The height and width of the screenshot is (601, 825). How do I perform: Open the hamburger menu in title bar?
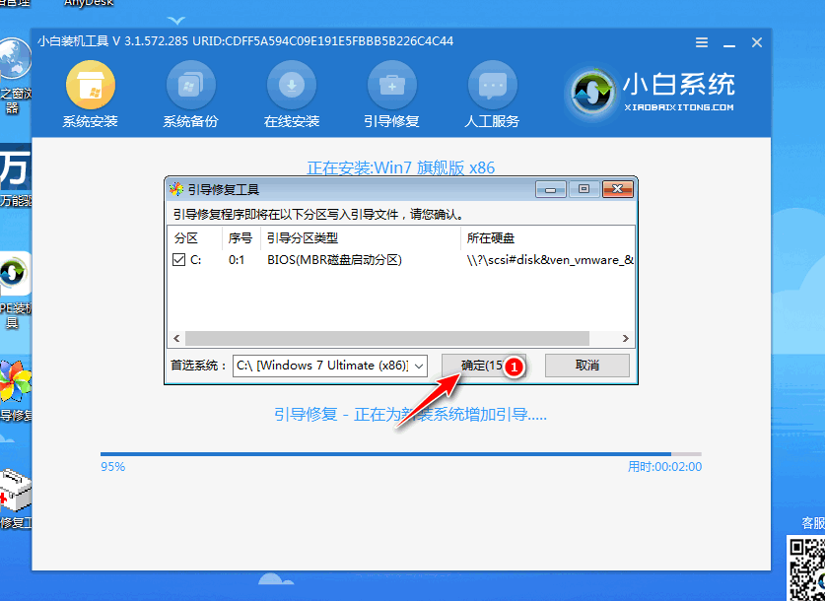(701, 42)
